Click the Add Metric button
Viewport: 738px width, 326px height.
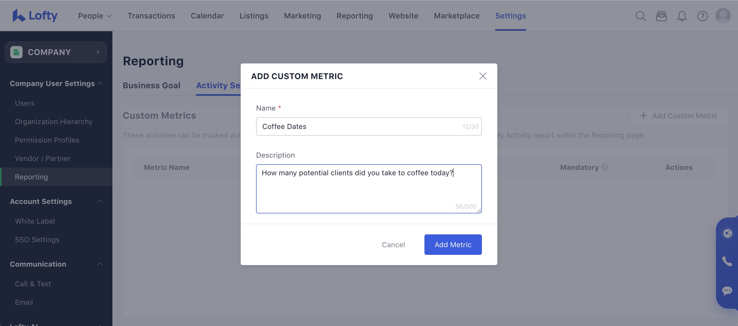tap(453, 245)
